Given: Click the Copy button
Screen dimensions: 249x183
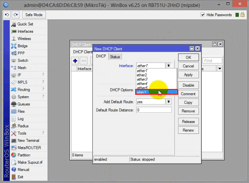Looking at the screenshot, I should coord(188,102).
